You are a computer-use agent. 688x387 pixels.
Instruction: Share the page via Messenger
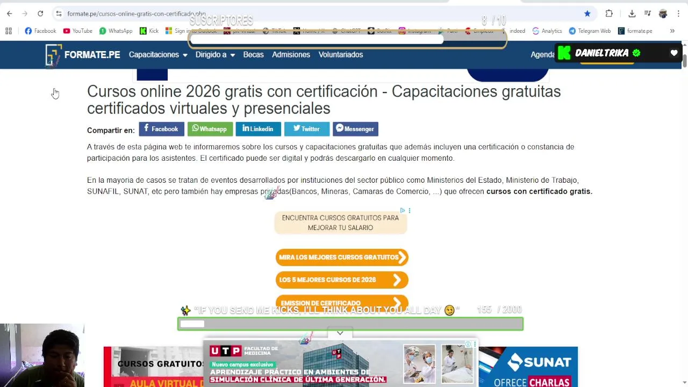coord(355,129)
